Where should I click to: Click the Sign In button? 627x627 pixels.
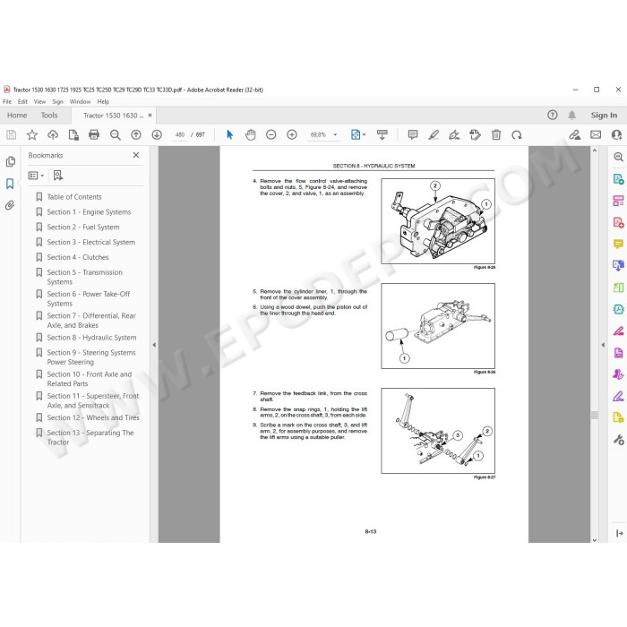point(604,116)
